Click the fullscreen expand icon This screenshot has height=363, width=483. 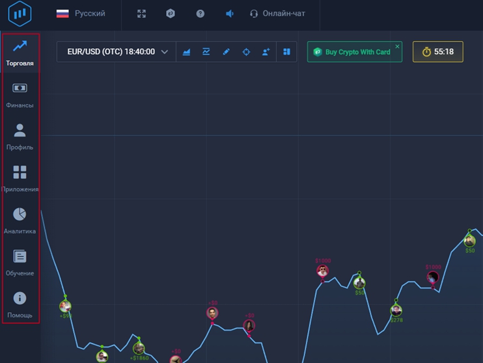pos(141,14)
